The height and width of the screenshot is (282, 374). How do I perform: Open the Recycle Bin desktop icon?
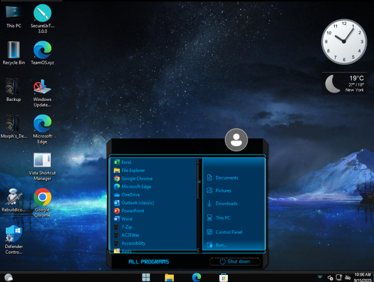tap(13, 53)
